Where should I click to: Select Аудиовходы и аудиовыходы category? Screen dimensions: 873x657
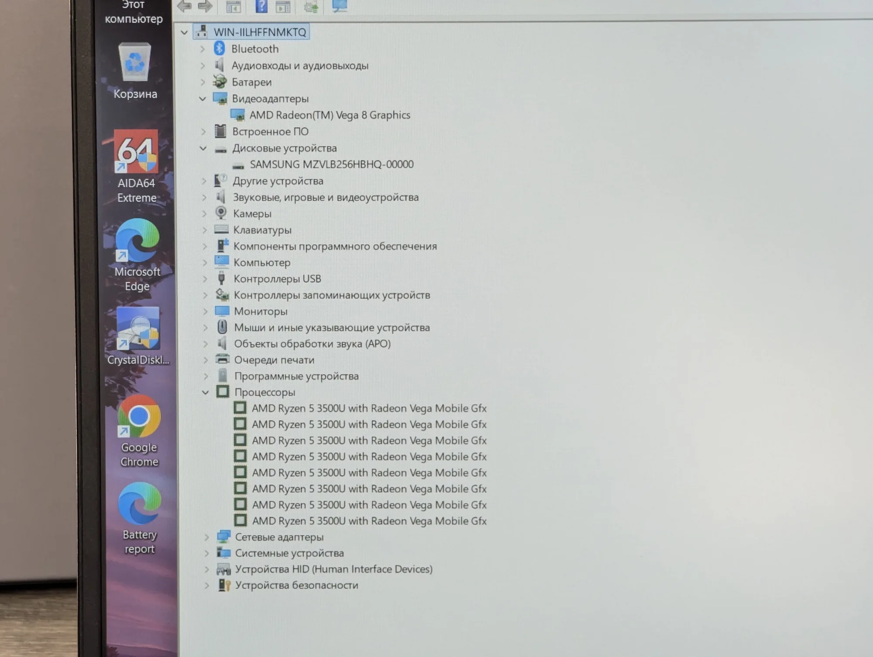tap(300, 65)
